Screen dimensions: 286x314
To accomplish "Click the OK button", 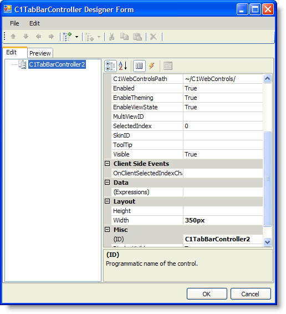I will point(207,294).
